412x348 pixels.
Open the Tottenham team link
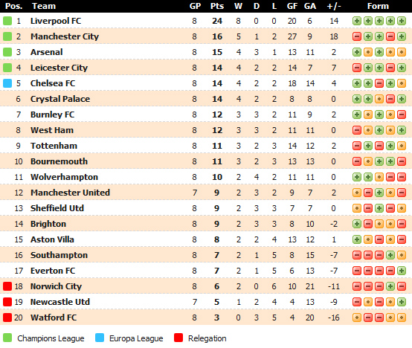pos(54,146)
